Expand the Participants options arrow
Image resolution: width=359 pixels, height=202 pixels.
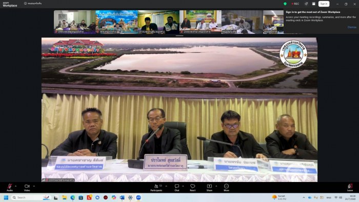pos(166,186)
